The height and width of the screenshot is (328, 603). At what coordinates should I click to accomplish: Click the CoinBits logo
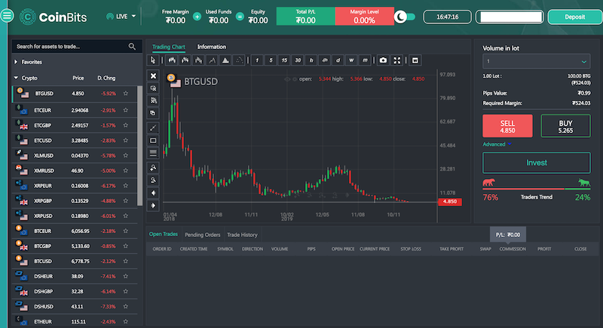(54, 17)
